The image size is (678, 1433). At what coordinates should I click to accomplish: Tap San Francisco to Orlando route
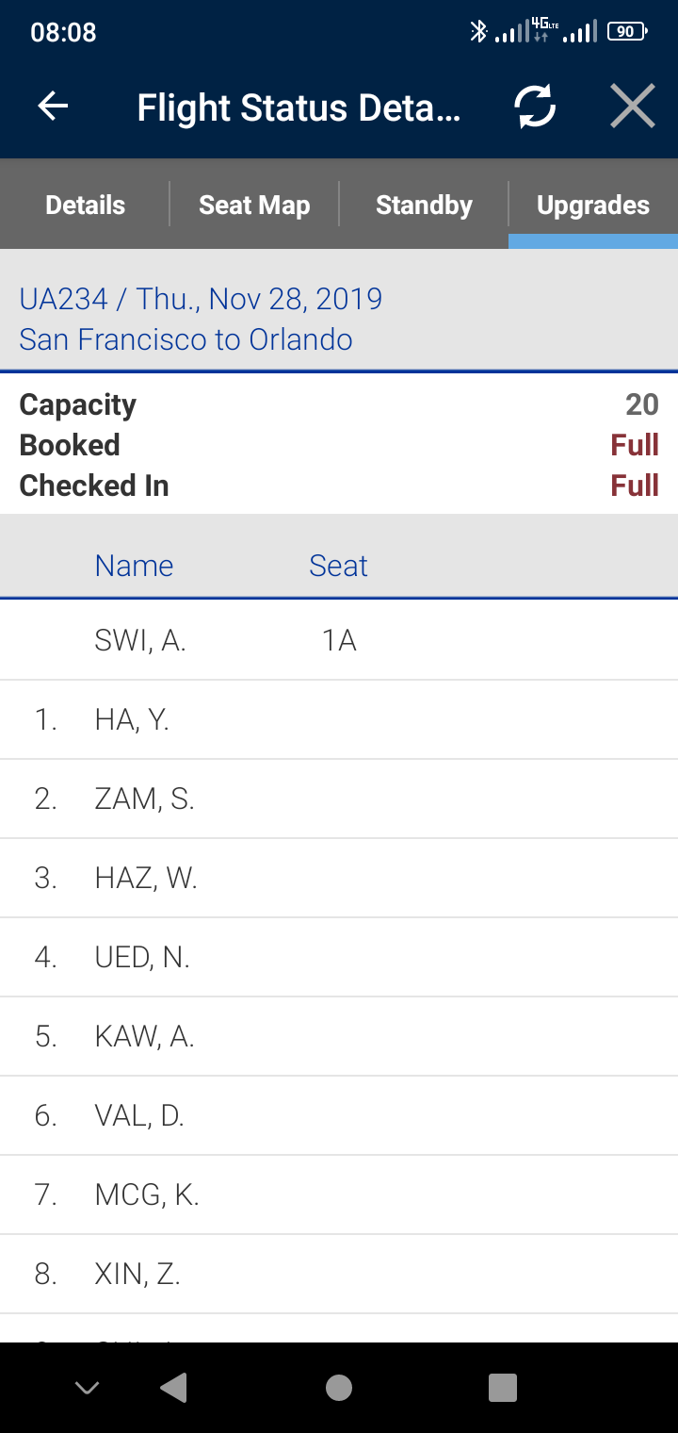click(186, 339)
